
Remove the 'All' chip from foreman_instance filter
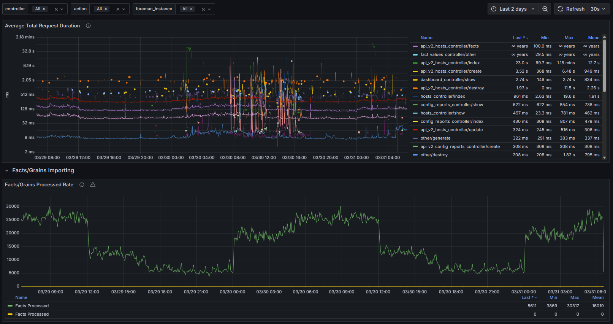pos(191,9)
